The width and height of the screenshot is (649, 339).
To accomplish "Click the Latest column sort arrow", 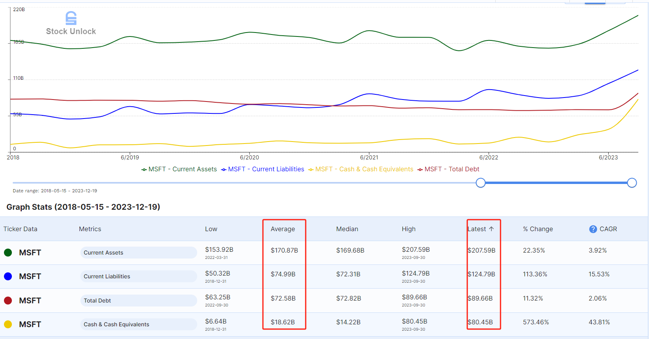I will (x=491, y=229).
